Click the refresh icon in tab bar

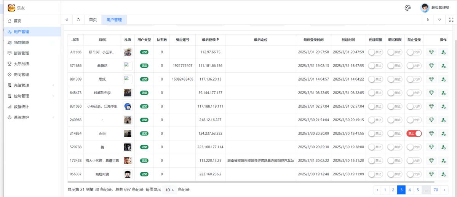pos(78,20)
